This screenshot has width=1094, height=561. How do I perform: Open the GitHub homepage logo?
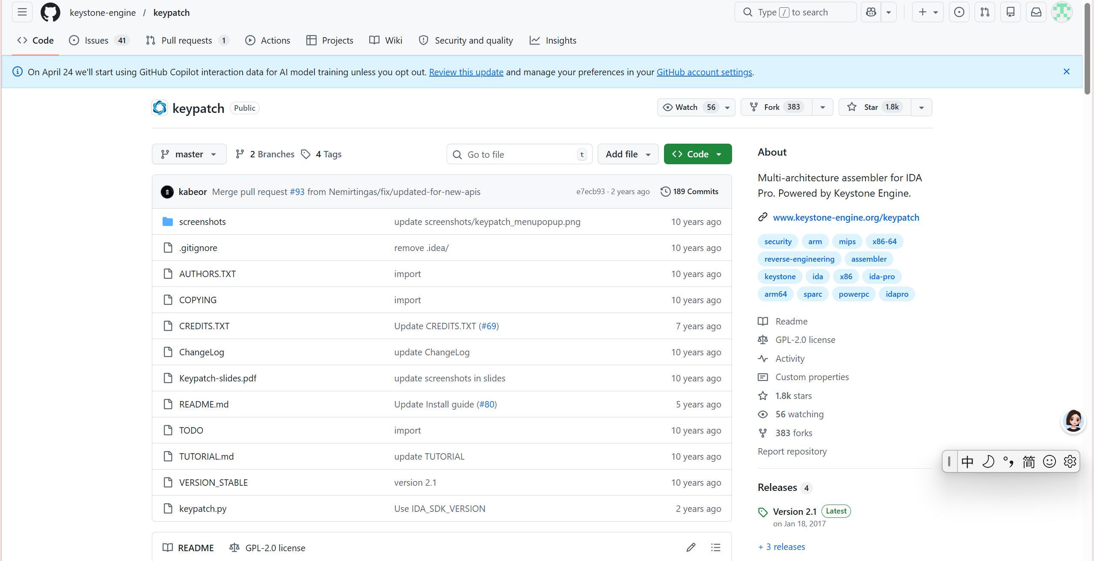pos(50,12)
